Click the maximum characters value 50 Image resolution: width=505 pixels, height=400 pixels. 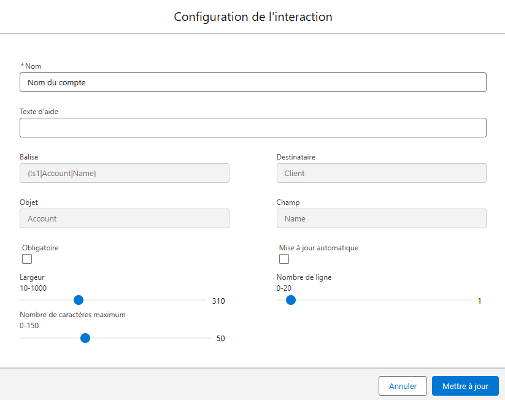[221, 338]
